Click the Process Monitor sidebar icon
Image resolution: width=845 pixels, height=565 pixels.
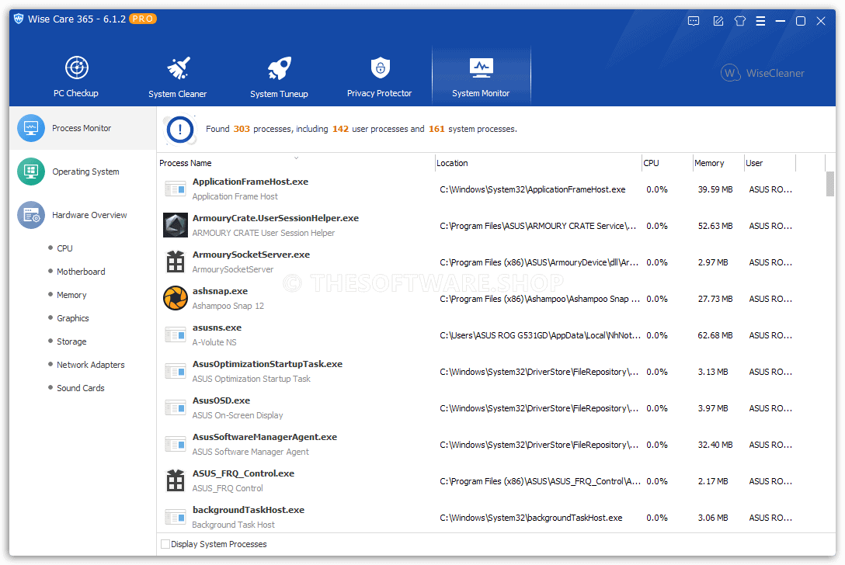click(x=31, y=128)
